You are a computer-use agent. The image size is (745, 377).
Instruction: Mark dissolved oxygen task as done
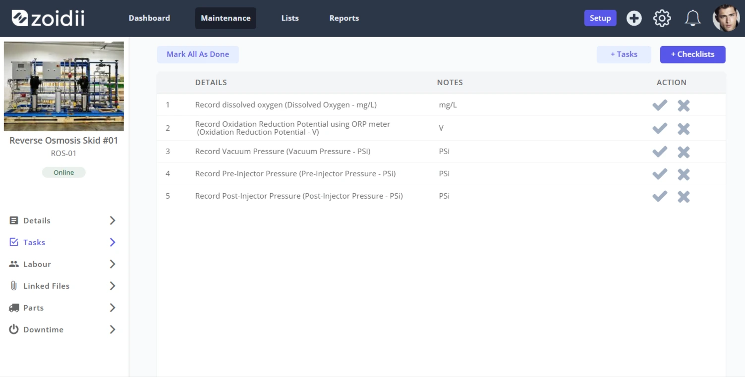pyautogui.click(x=660, y=105)
